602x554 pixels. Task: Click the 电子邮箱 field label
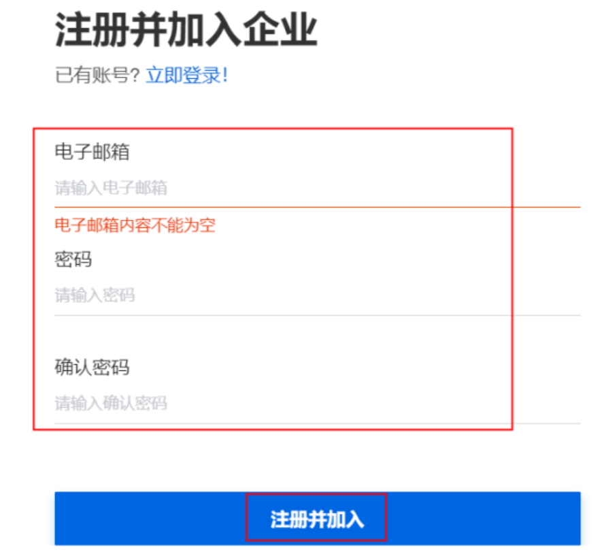[x=92, y=152]
